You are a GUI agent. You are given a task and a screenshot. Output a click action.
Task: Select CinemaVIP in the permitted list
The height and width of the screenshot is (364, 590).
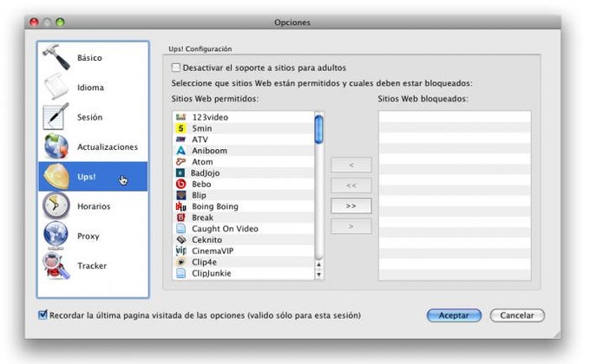(244, 250)
